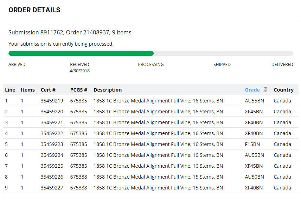Select cert number 35459222

tap(52, 134)
